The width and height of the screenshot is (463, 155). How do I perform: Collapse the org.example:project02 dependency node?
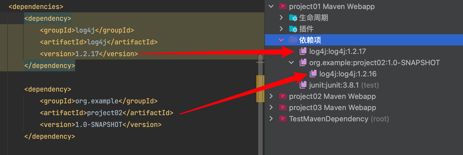tap(291, 63)
